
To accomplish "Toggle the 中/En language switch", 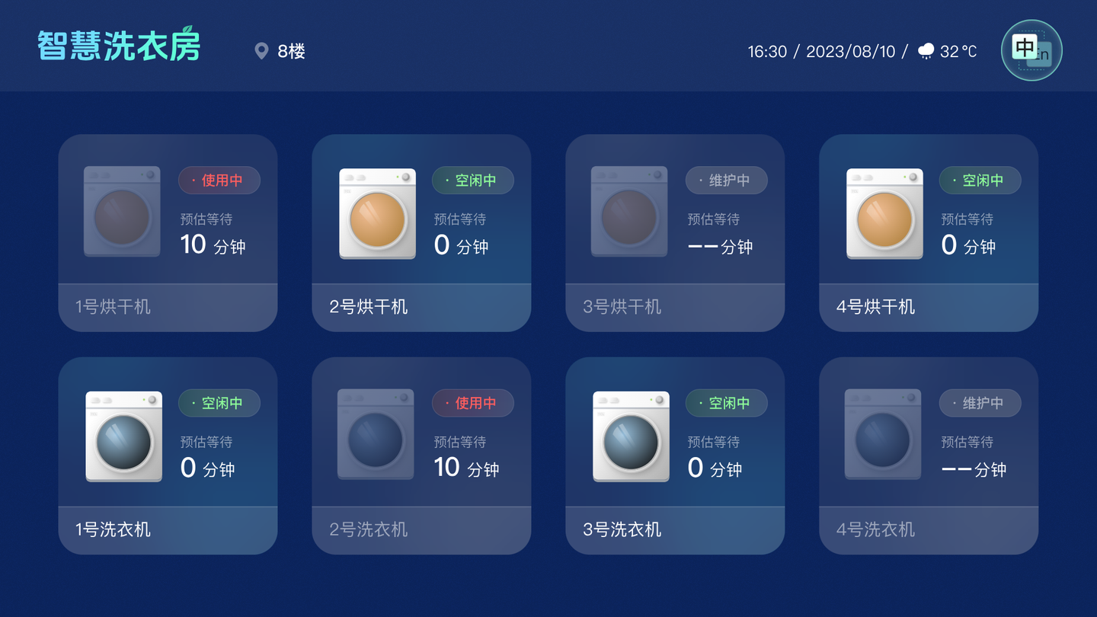I will 1031,50.
